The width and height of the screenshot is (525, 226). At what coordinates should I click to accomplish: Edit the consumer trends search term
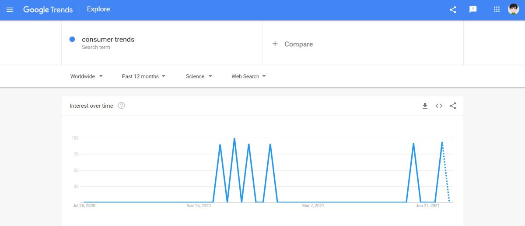pos(108,39)
